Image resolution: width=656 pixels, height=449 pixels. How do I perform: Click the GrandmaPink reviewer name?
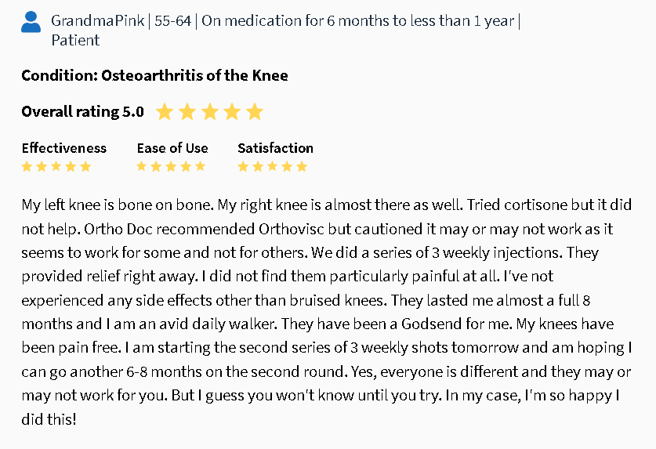pyautogui.click(x=97, y=20)
